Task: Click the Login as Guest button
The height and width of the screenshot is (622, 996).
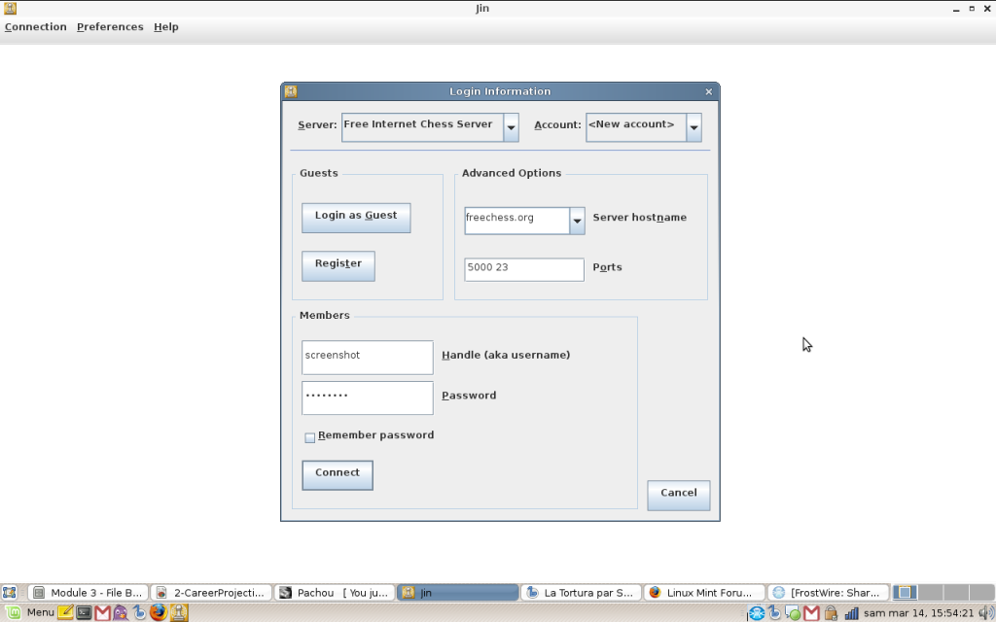Action: pos(356,218)
